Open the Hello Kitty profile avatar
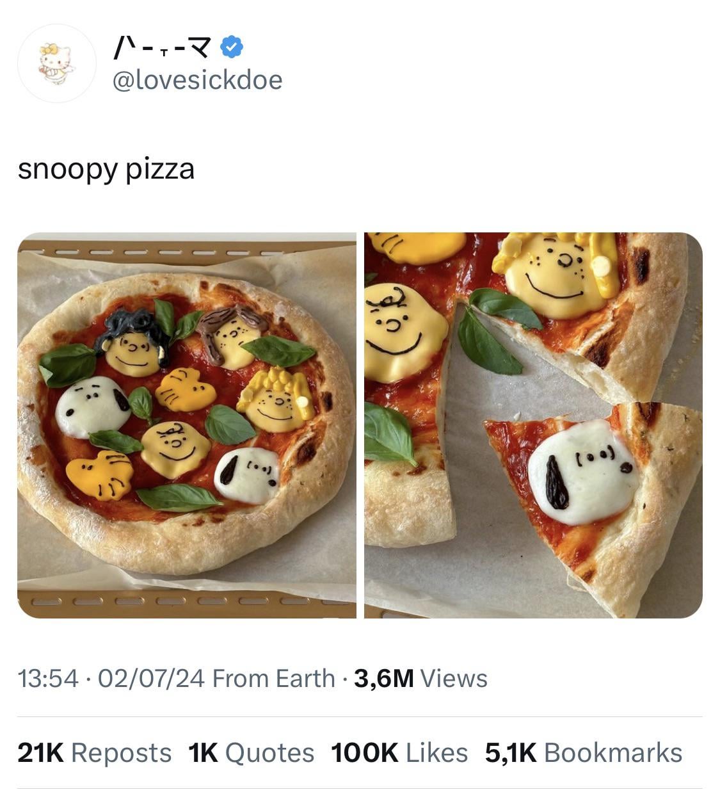The height and width of the screenshot is (792, 720). [x=58, y=63]
